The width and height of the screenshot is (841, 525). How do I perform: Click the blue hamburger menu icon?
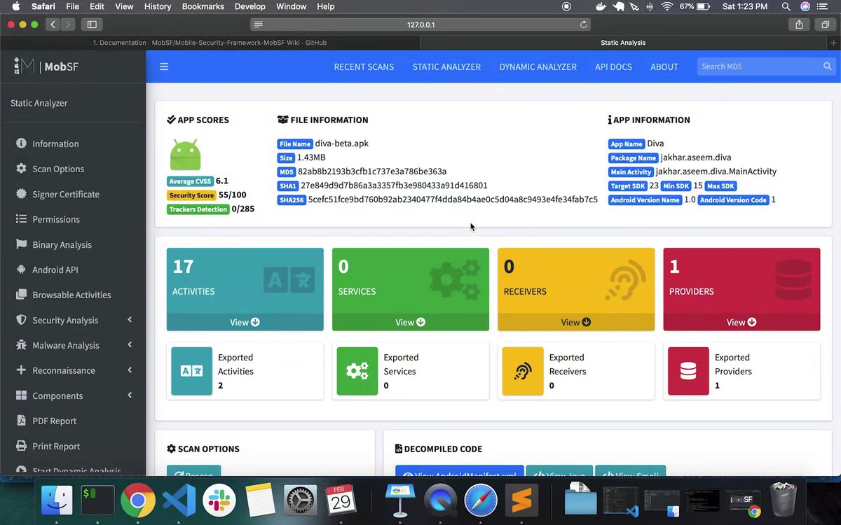click(164, 66)
